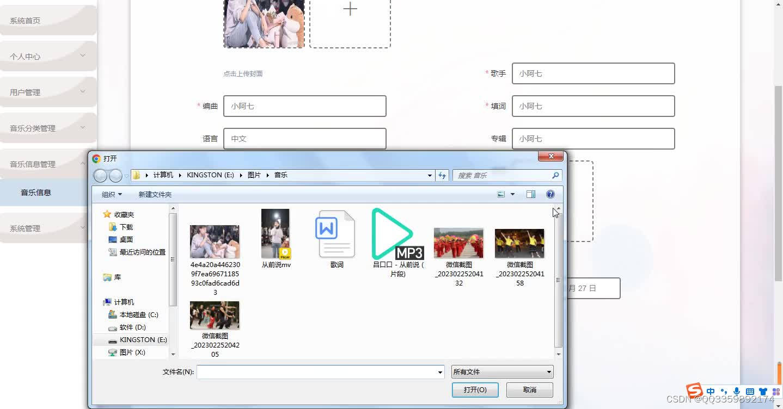Expand the view options dropdown arrow
Screen dimensions: 783x409
[512, 194]
